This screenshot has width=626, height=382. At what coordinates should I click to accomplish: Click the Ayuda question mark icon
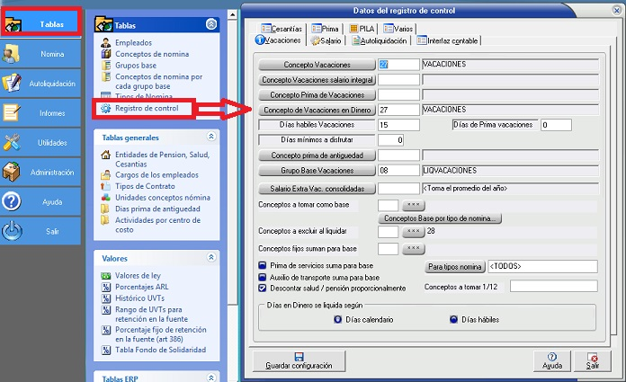13,201
